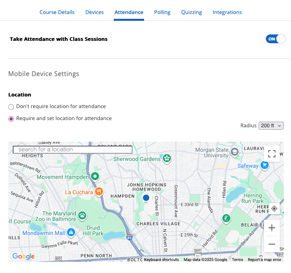Click Report a map error link
This screenshot has height=273, width=291.
[x=264, y=260]
